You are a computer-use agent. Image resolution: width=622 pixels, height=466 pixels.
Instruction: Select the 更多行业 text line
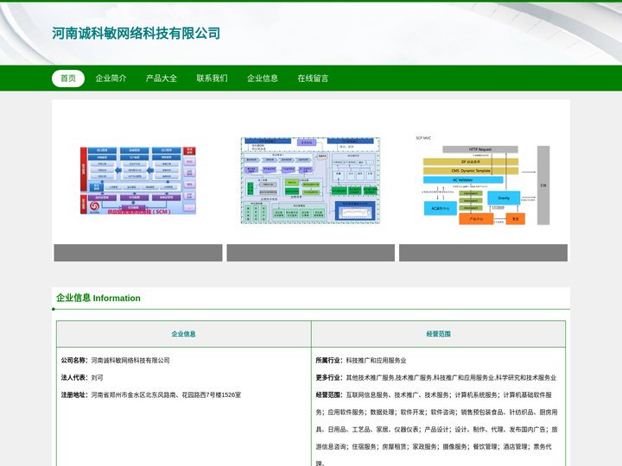pos(436,378)
